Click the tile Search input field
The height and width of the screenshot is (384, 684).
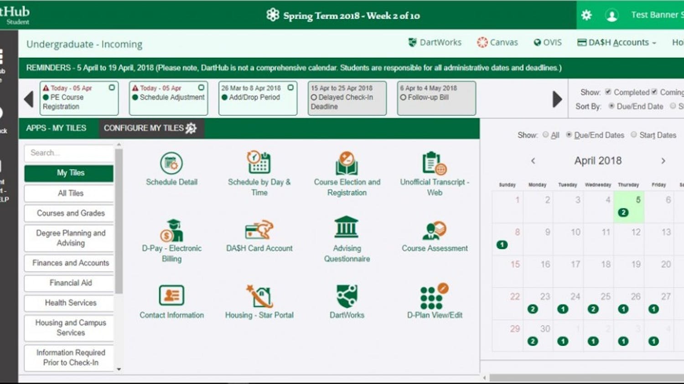tap(68, 153)
